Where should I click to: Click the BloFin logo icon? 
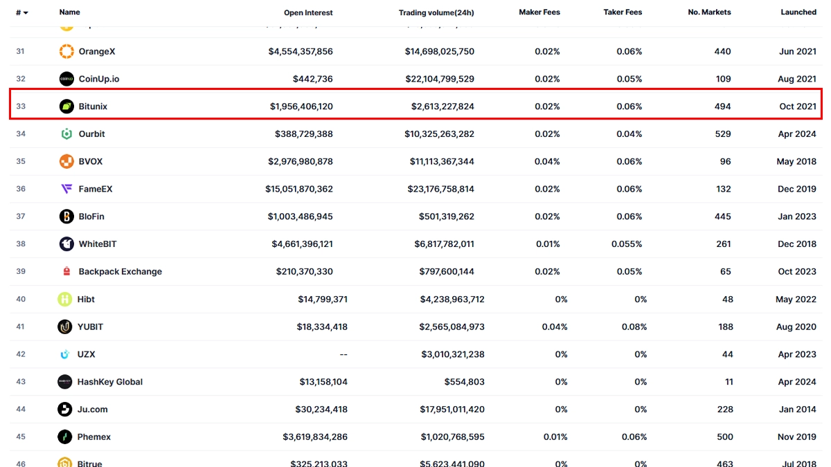tap(66, 217)
